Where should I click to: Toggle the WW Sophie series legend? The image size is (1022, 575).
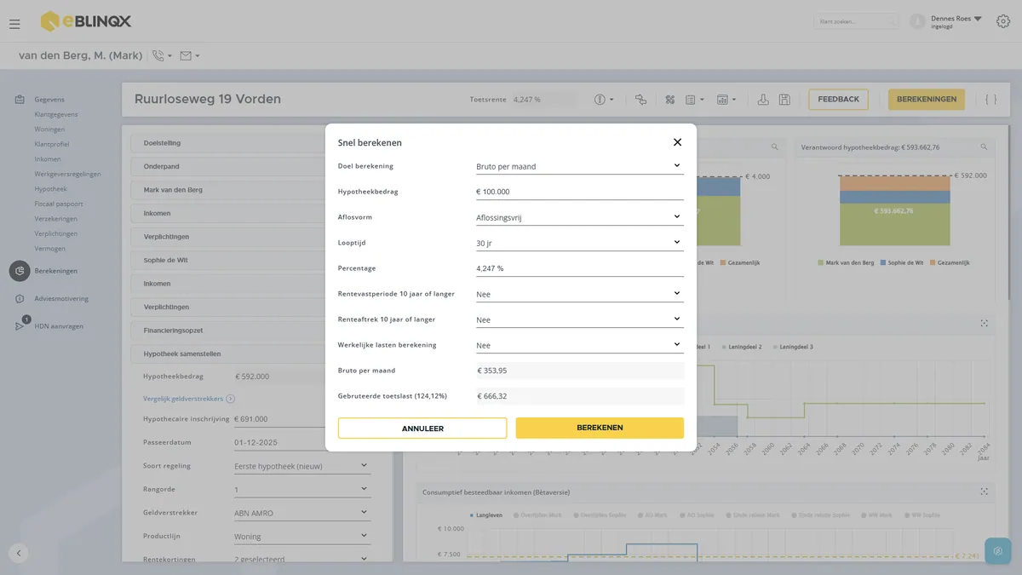click(922, 515)
